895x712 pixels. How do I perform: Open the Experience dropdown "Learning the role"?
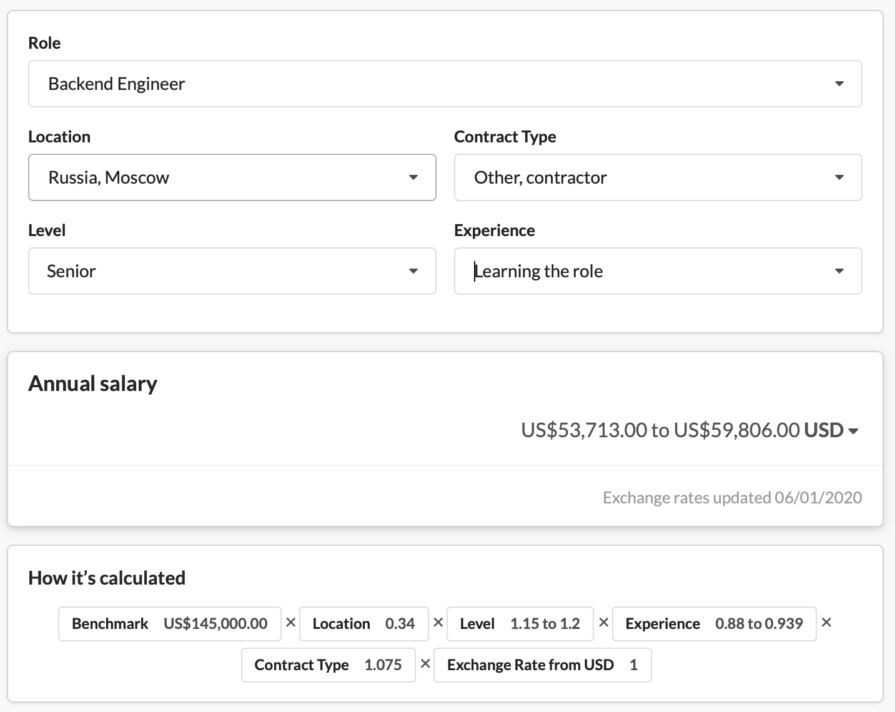point(658,271)
